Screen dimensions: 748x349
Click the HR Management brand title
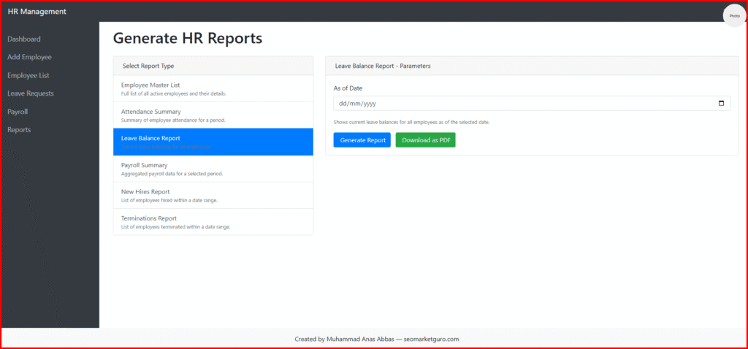point(37,12)
